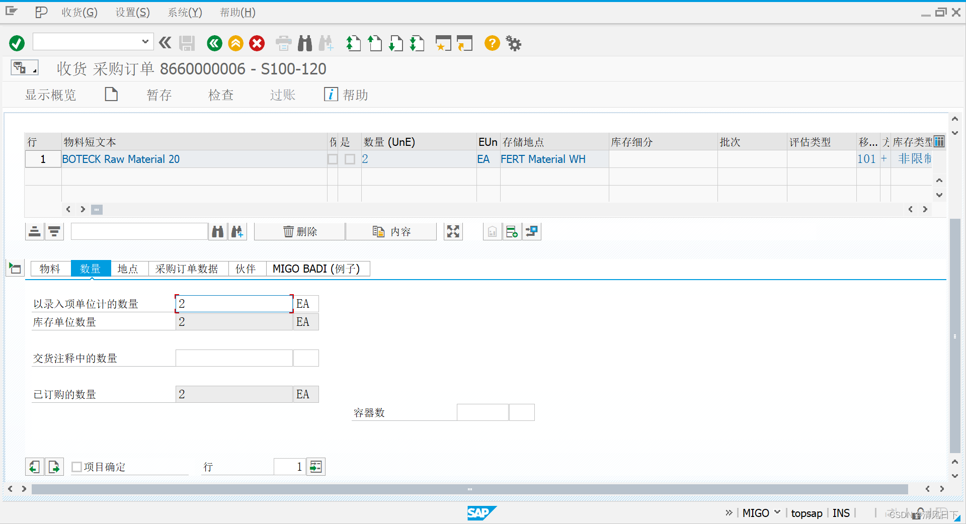
Task: Open the command field dropdown arrow
Action: click(x=145, y=42)
